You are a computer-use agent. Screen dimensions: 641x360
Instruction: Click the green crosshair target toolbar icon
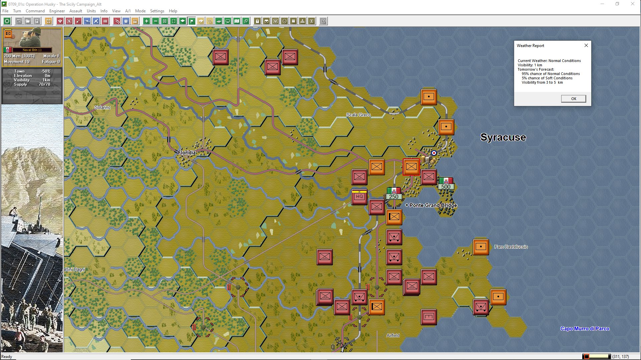(7, 21)
